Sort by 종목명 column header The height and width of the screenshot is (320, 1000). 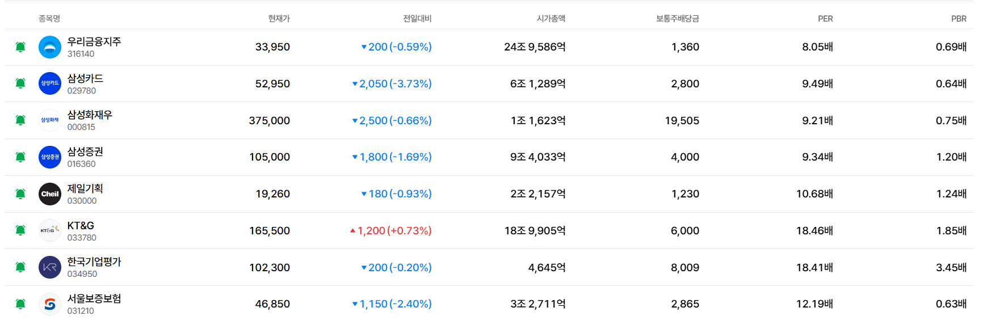click(49, 19)
